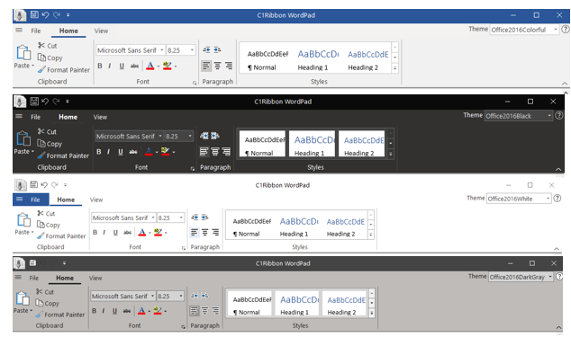Decrease indent in Colorful theme Paragraph group
Screen dimensions: 571x346
click(x=206, y=49)
